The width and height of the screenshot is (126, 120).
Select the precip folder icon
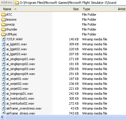[x=3, y=24]
